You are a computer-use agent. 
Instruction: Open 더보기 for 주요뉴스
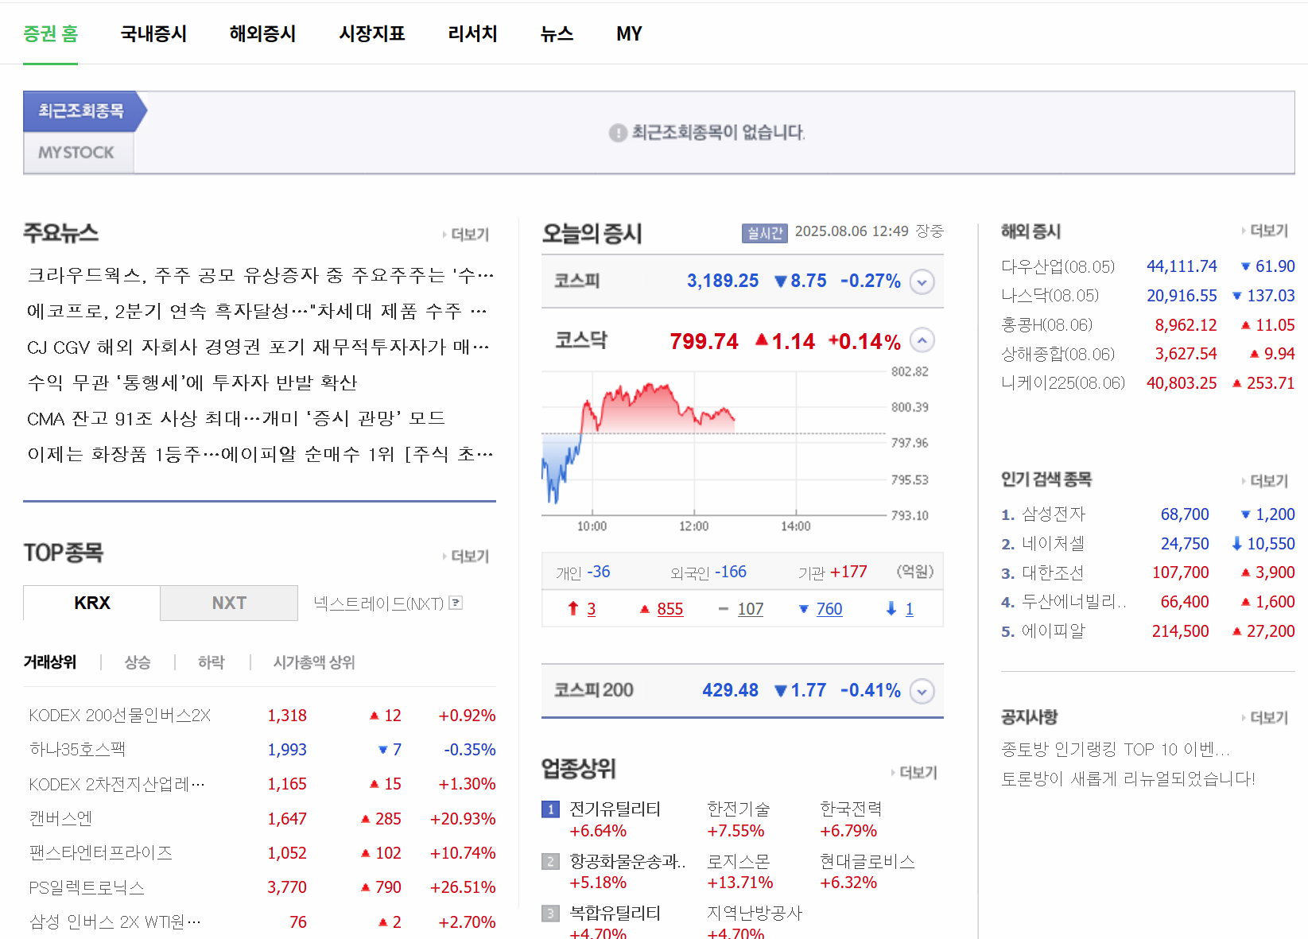pos(469,235)
